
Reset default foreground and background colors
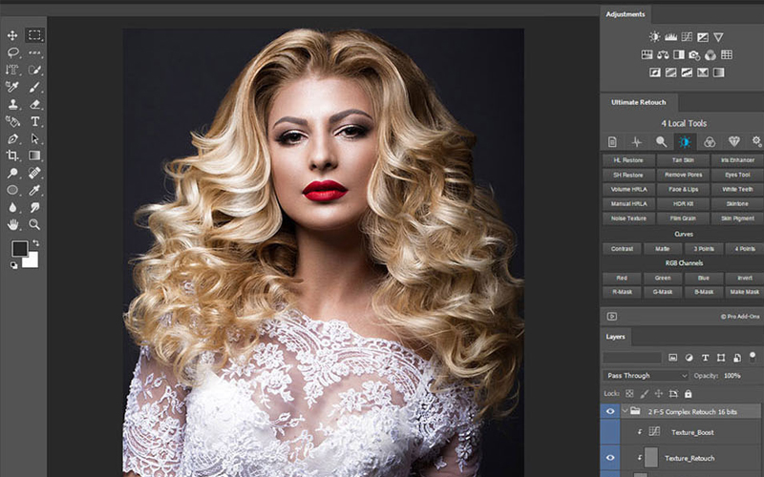pyautogui.click(x=13, y=265)
